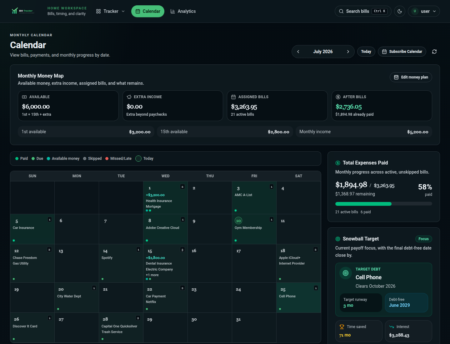450x344 pixels.
Task: Expand '+1 more' bills on the 15th
Action: click(152, 275)
